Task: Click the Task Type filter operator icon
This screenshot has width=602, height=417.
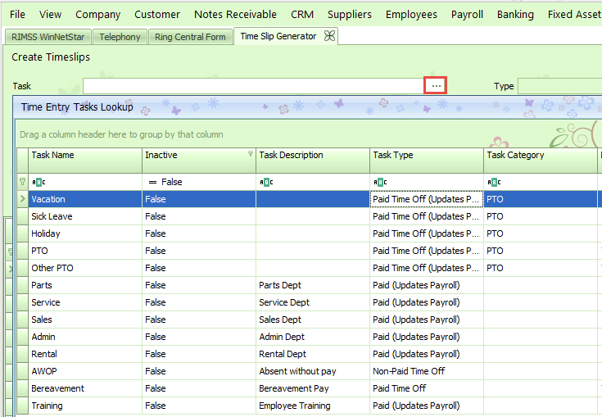Action: click(379, 182)
